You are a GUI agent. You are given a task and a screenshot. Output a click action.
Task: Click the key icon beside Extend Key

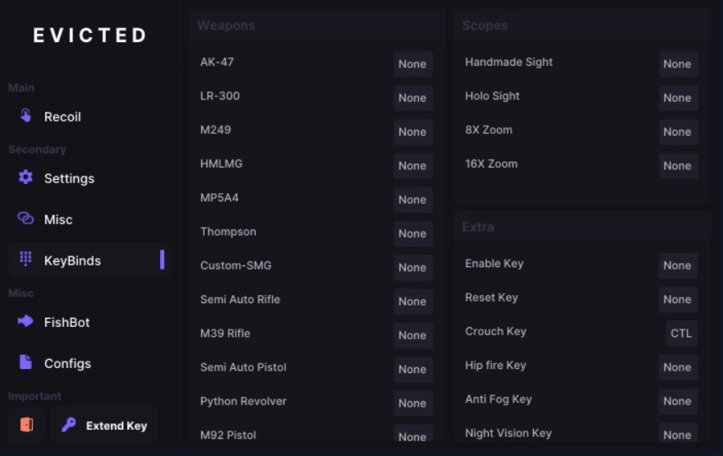tap(69, 425)
